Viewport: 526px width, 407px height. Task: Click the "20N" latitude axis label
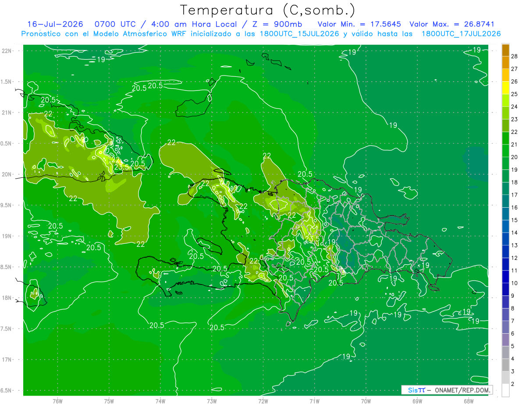7,174
